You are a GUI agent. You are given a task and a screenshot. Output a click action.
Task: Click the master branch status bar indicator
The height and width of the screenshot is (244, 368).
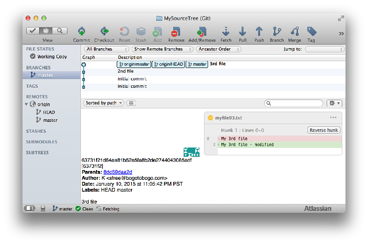coord(62,209)
